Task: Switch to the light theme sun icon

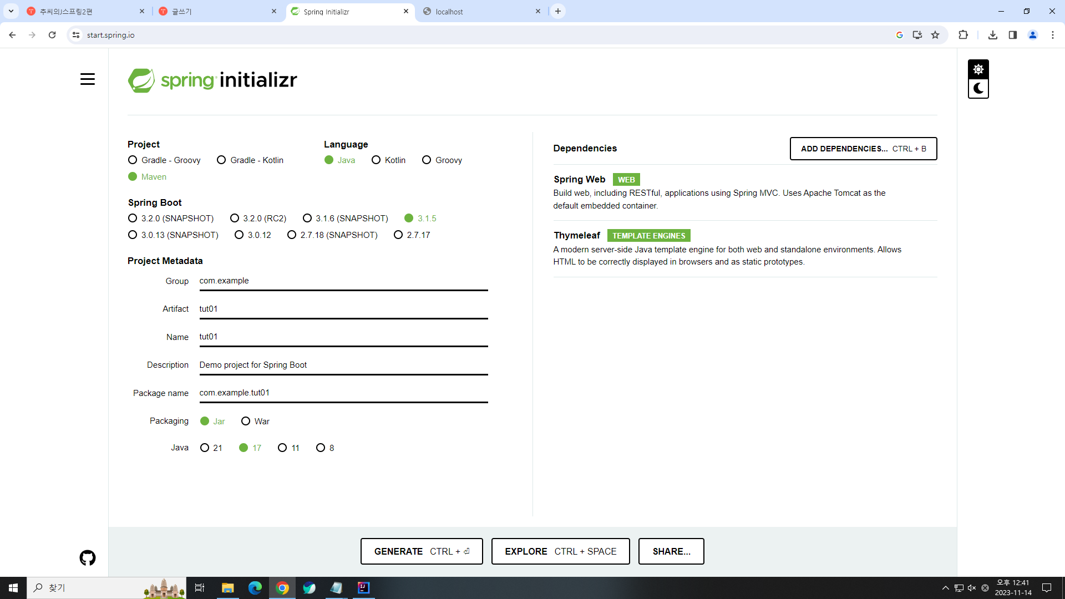Action: point(978,69)
